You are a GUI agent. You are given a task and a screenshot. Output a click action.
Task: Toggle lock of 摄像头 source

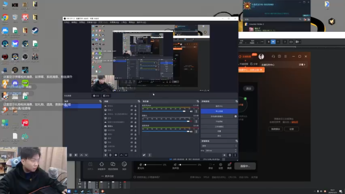pos(135,126)
